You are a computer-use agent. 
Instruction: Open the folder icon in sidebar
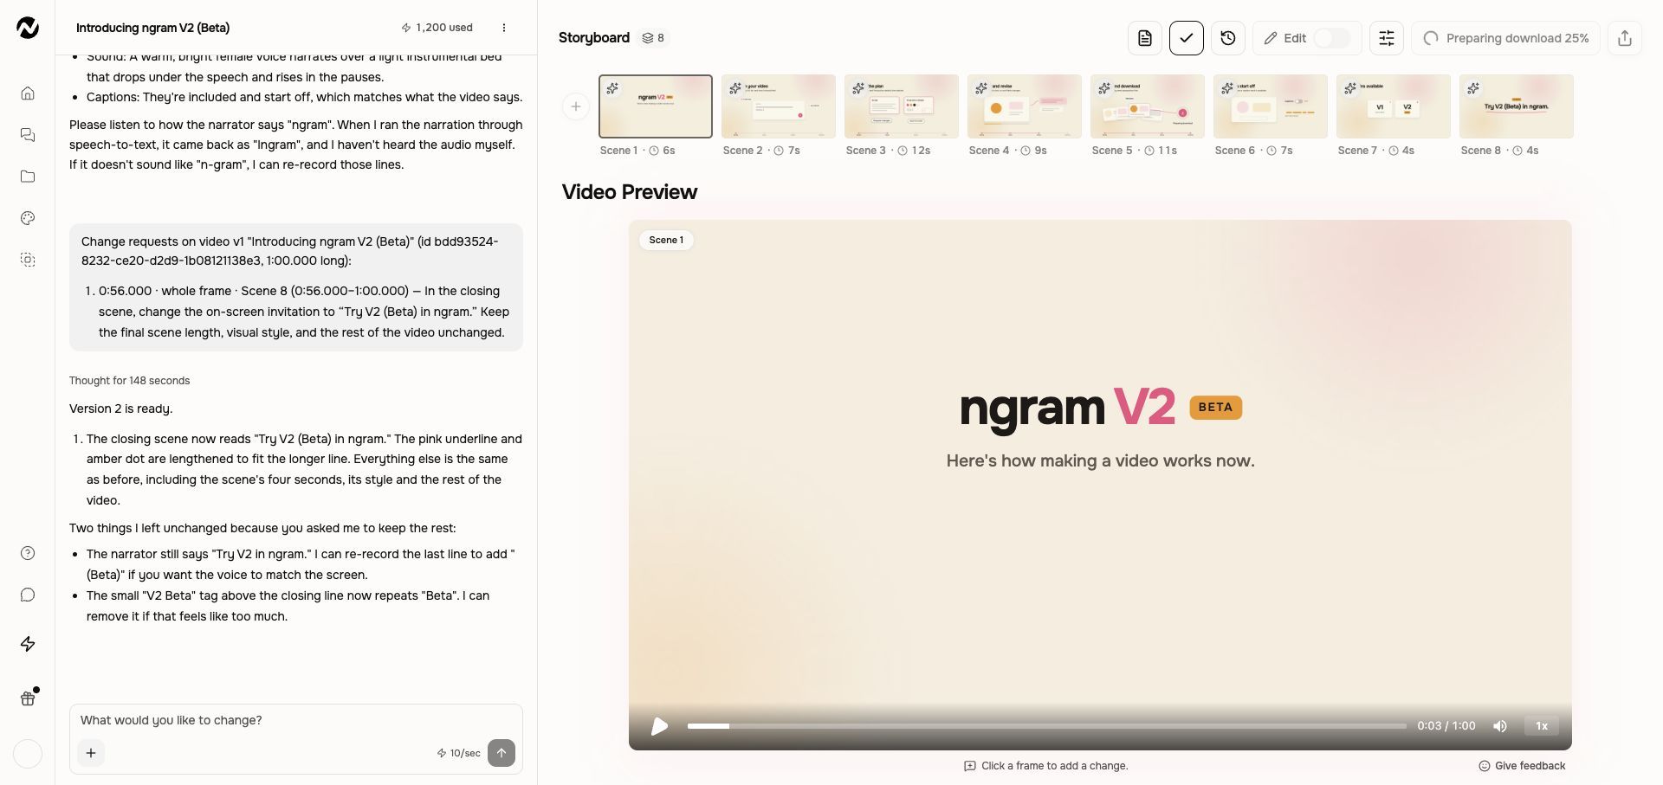(x=28, y=177)
